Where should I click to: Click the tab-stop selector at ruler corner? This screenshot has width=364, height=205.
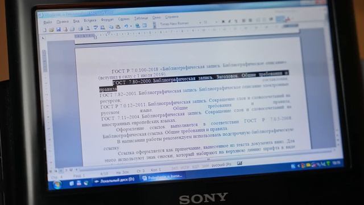(43, 38)
